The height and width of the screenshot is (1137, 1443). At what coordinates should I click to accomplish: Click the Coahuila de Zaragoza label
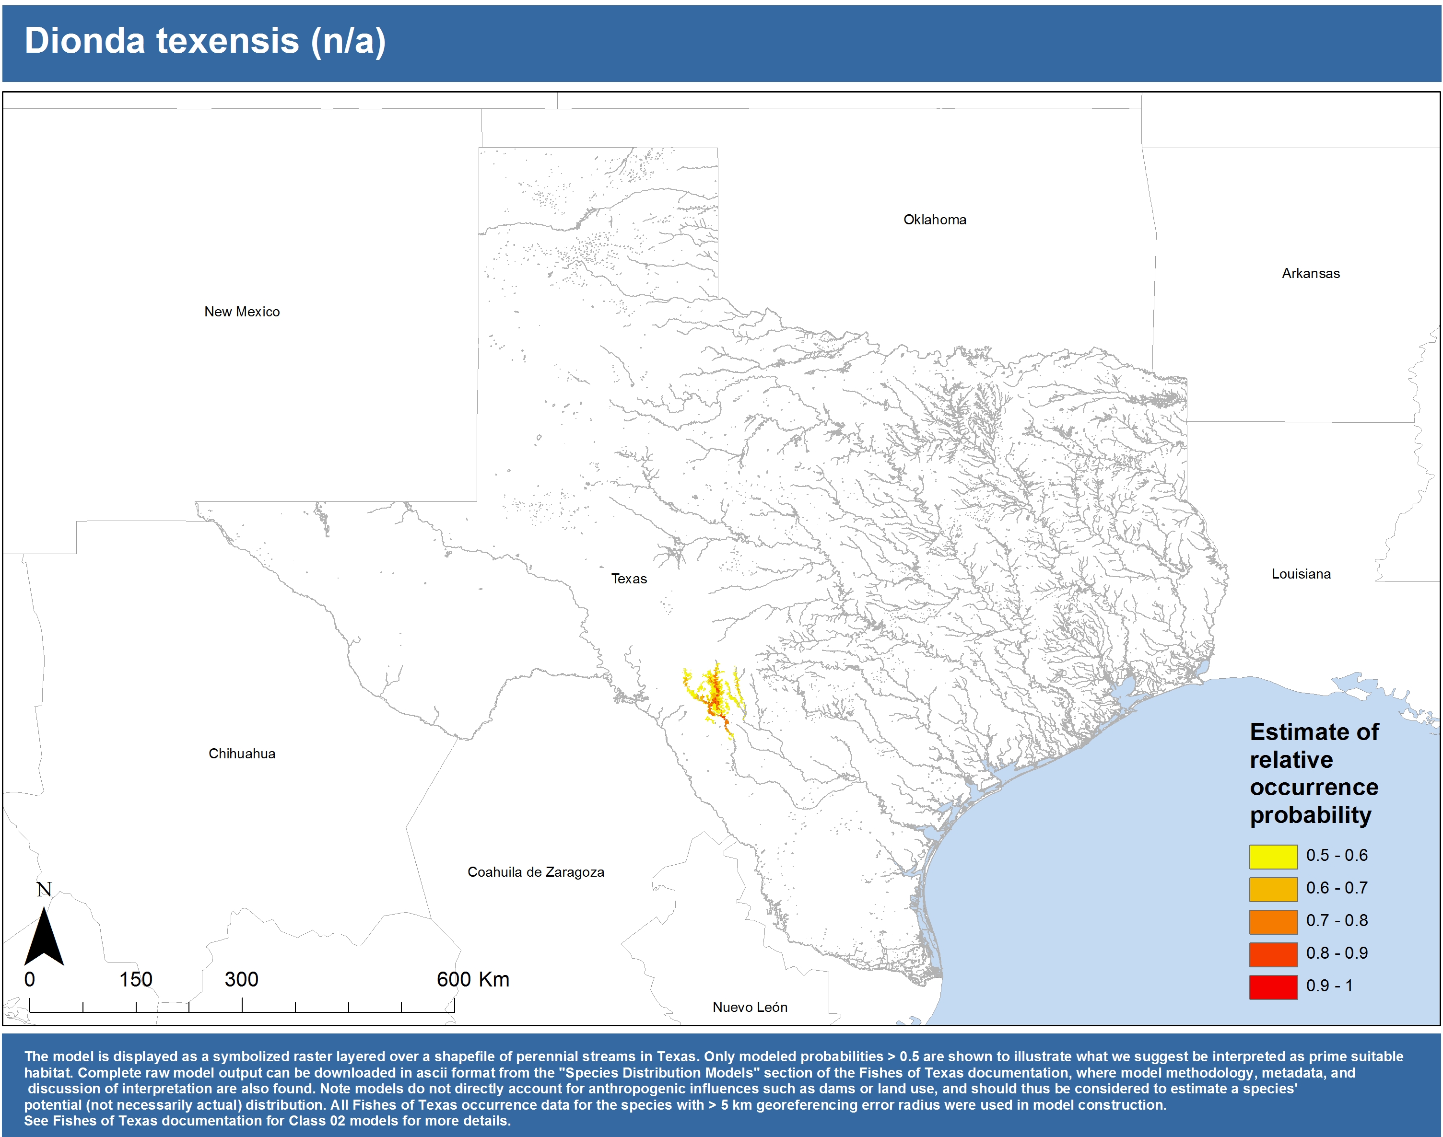pos(535,872)
